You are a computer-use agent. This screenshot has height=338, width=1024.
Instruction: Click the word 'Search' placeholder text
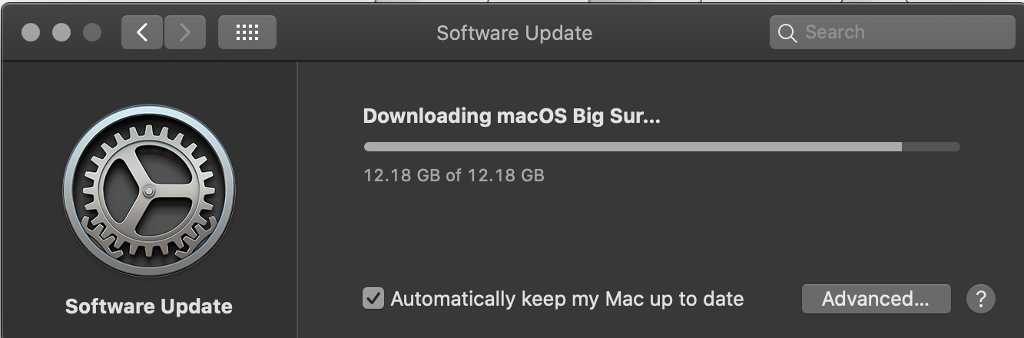835,32
